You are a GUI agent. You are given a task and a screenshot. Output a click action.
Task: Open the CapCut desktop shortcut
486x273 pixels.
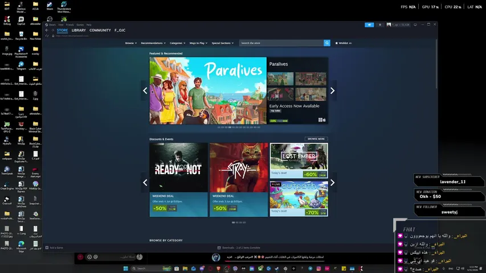pos(21,21)
